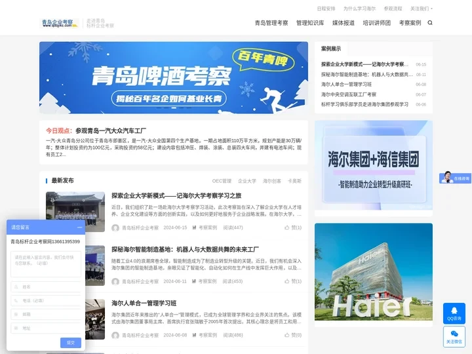Expand the 关注我们 dropdown
The height and width of the screenshot is (354, 472).
coord(421,9)
